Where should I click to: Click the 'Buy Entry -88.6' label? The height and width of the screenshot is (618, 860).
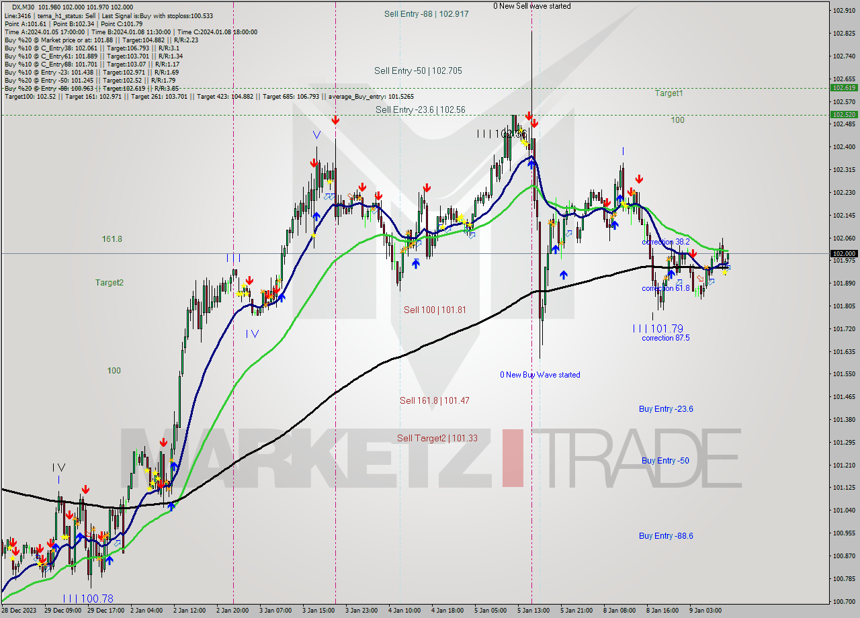click(x=666, y=536)
